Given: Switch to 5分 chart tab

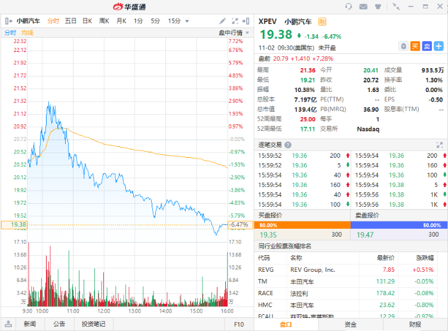Looking at the screenshot, I should click(x=155, y=21).
